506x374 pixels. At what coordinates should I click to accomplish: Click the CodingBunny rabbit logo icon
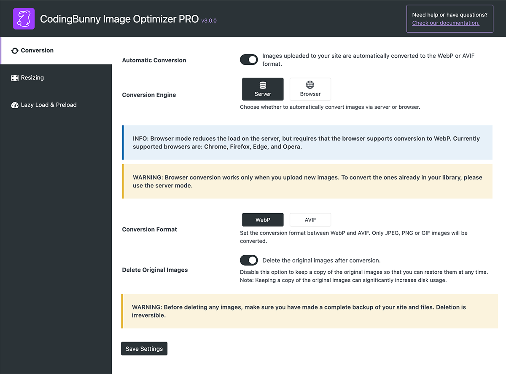tap(24, 19)
